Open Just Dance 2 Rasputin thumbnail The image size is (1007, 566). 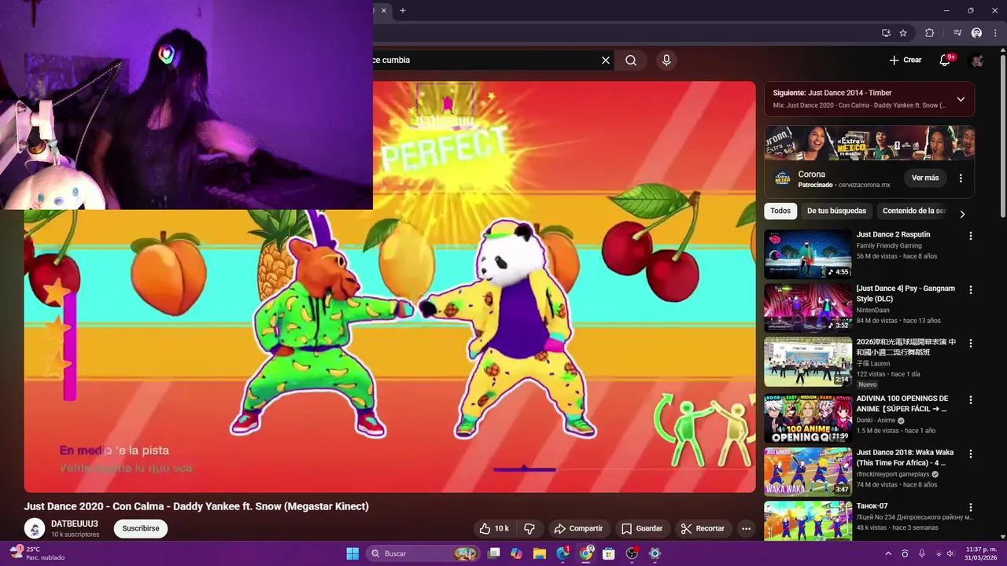[808, 254]
